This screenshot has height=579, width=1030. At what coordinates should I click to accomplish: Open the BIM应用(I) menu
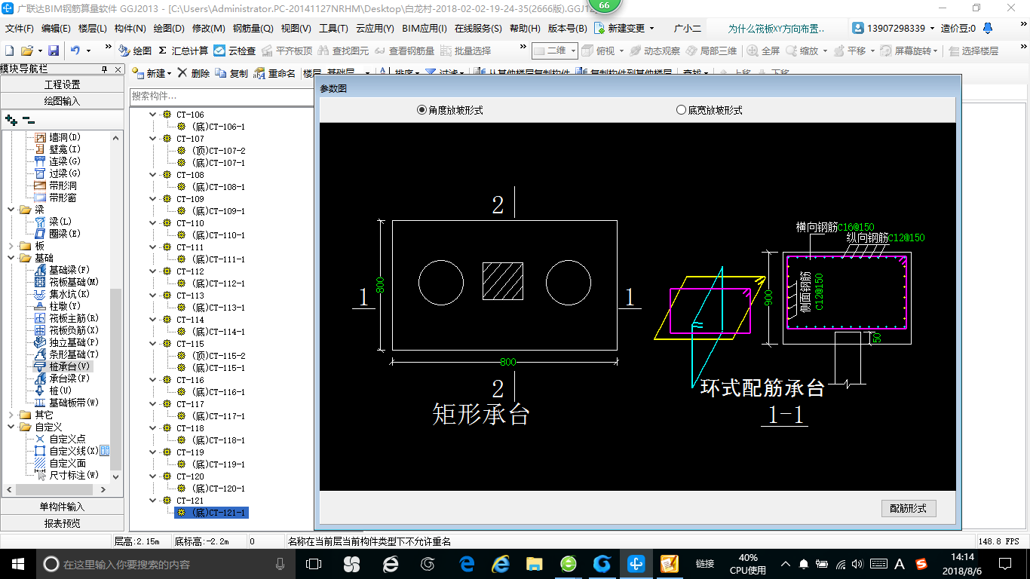[x=425, y=29]
